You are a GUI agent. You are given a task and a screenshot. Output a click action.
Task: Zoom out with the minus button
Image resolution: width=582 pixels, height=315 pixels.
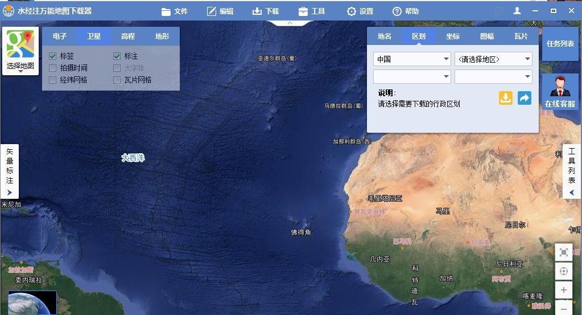(563, 309)
